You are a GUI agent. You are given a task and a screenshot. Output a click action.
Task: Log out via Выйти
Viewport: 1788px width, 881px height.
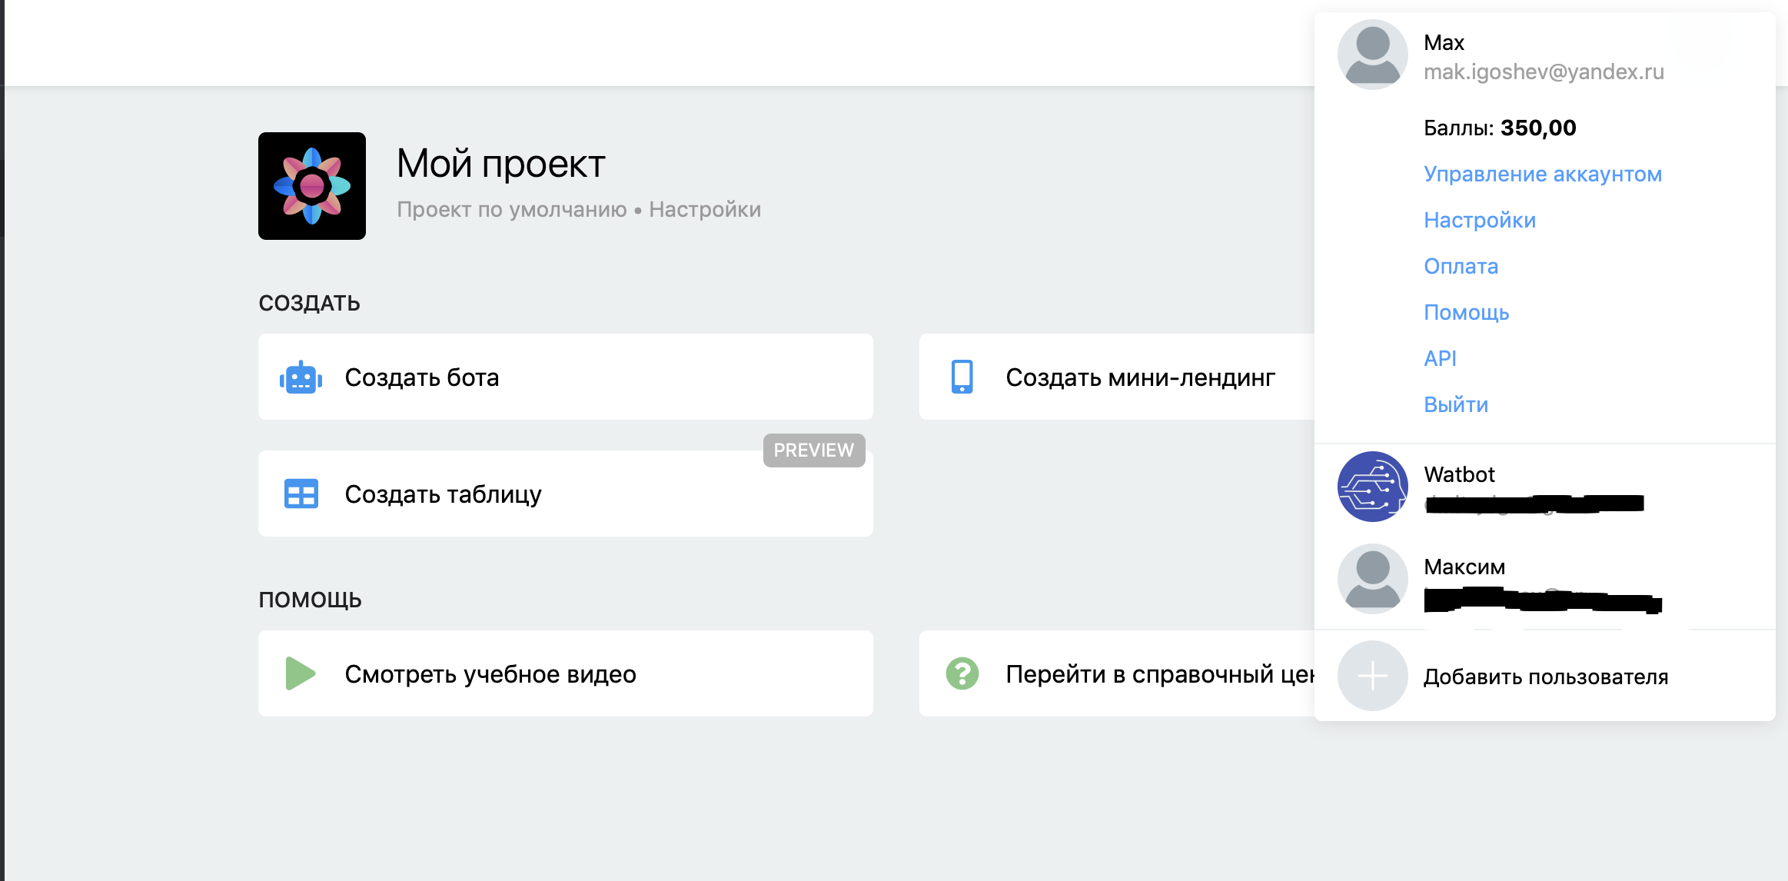point(1455,404)
